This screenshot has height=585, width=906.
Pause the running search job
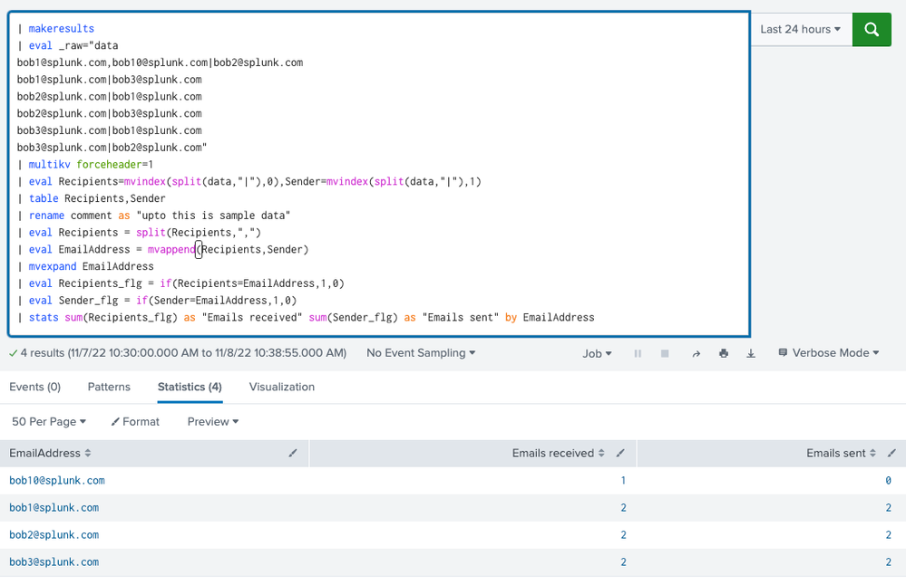(638, 353)
